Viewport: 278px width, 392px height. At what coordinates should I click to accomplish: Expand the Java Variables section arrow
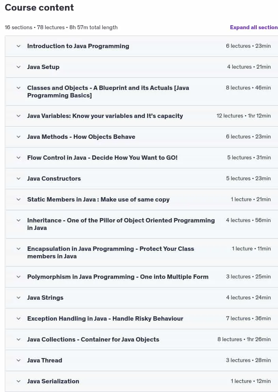[19, 116]
